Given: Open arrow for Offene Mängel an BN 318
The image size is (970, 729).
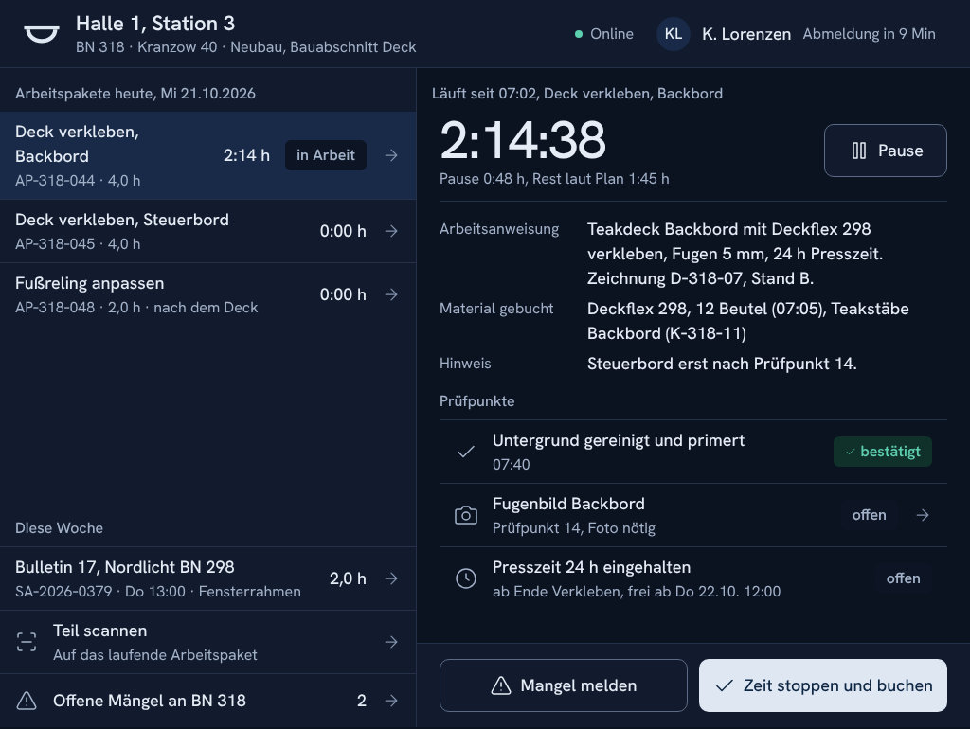Looking at the screenshot, I should (391, 701).
